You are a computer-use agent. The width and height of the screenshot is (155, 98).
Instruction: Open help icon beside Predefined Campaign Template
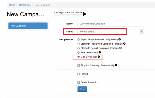click(124, 44)
